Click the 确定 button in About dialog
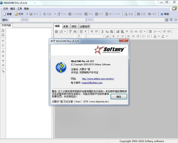The image size is (178, 143). point(119,97)
